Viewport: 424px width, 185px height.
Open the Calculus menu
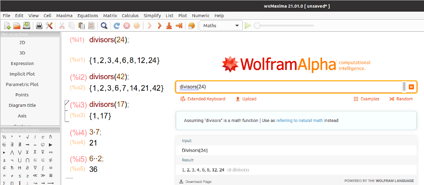pyautogui.click(x=130, y=16)
